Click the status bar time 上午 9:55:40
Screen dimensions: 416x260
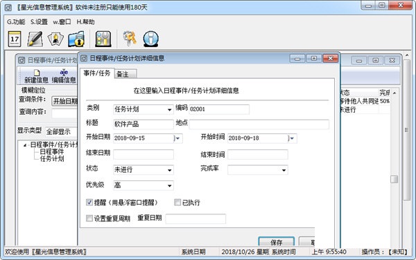(329, 252)
